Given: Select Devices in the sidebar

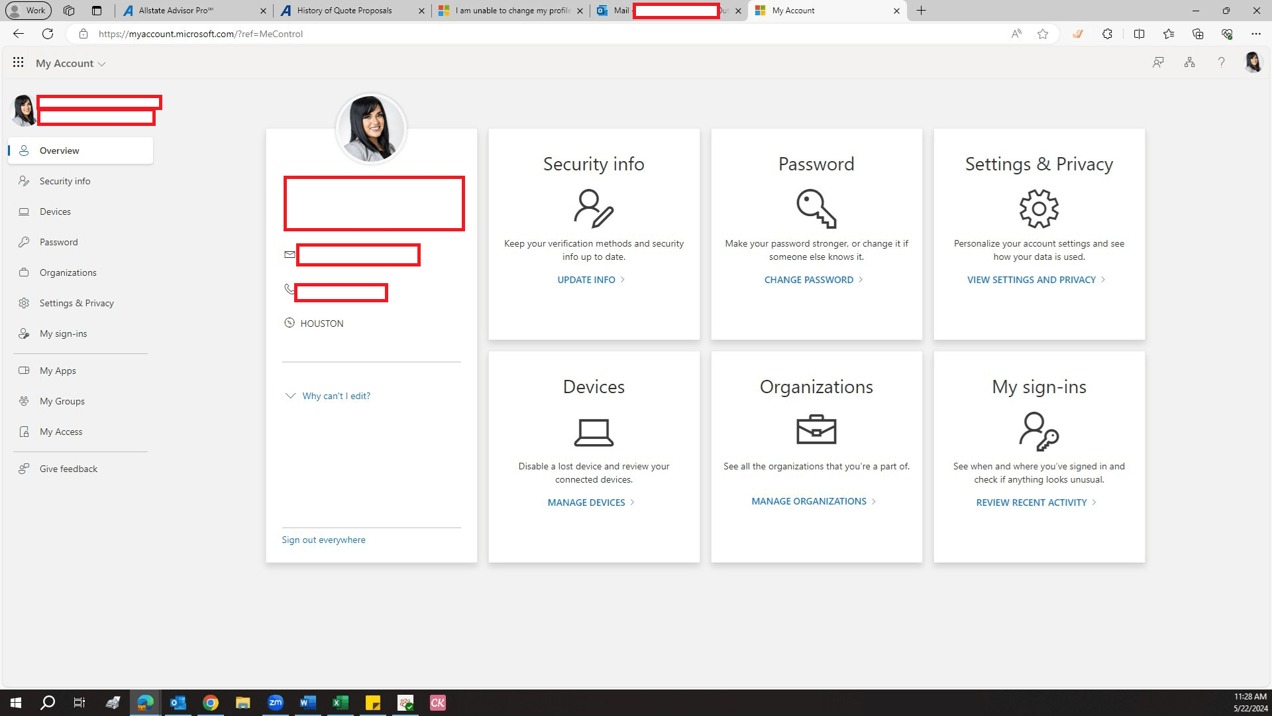Looking at the screenshot, I should coord(81,211).
